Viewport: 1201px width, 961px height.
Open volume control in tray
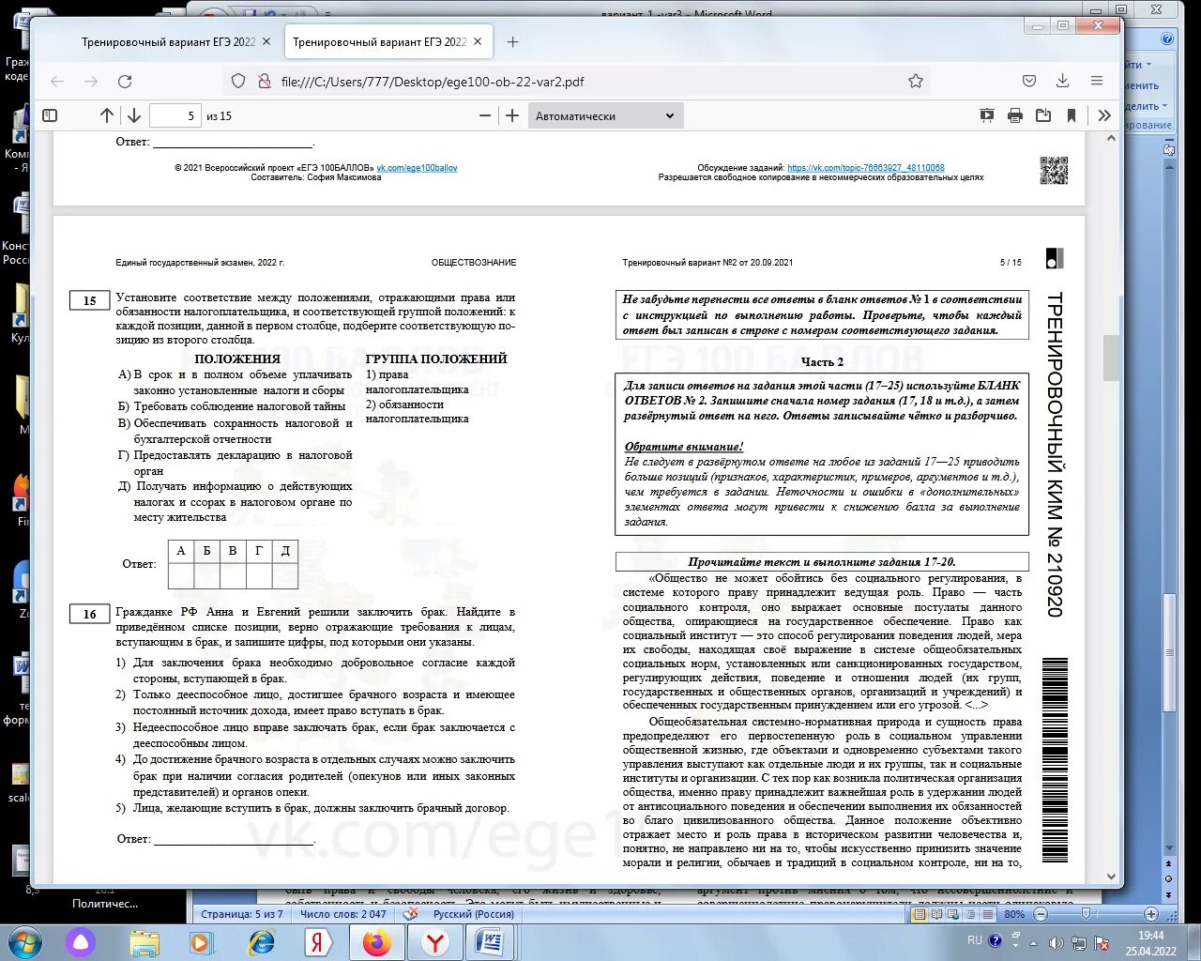1057,942
